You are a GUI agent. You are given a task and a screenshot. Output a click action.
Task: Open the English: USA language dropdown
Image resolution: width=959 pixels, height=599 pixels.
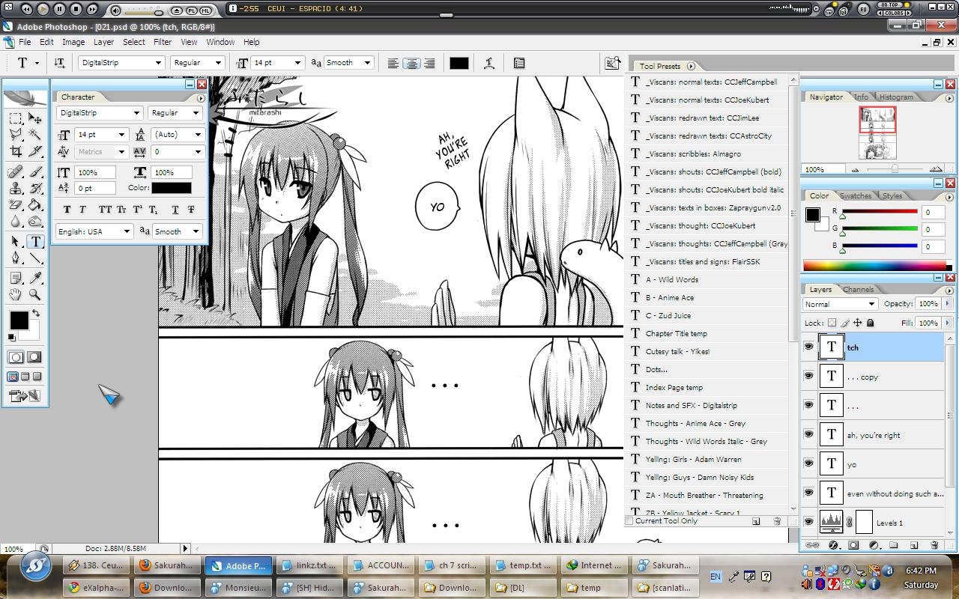click(x=127, y=231)
